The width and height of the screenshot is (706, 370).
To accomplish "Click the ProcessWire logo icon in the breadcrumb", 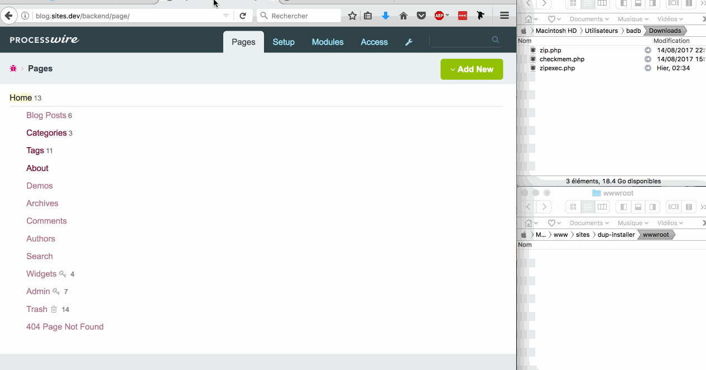I will pyautogui.click(x=13, y=68).
